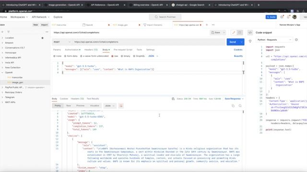Click the plus icon to create collection
The image size is (307, 172).
click(2, 32)
